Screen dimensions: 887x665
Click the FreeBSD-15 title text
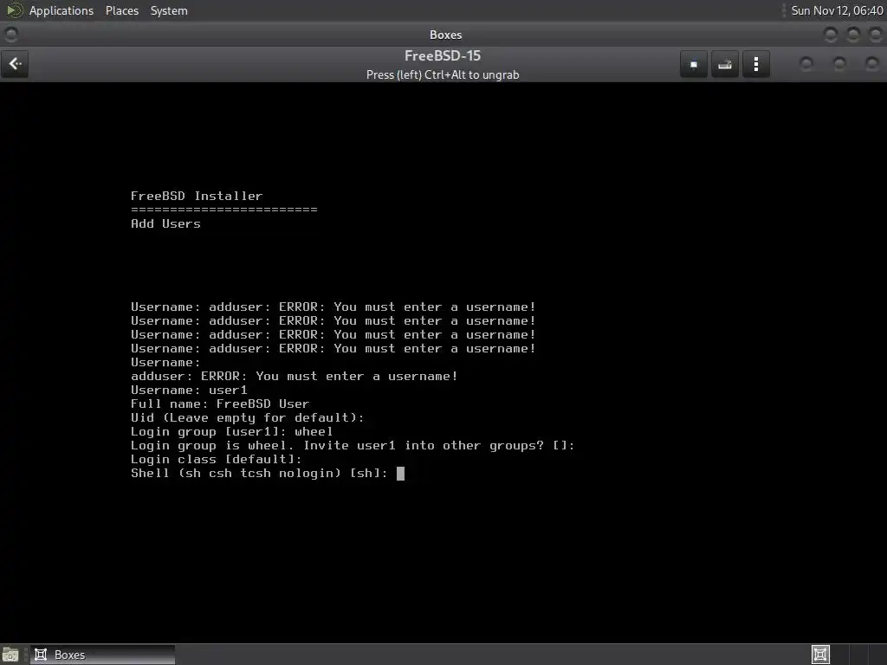click(443, 56)
